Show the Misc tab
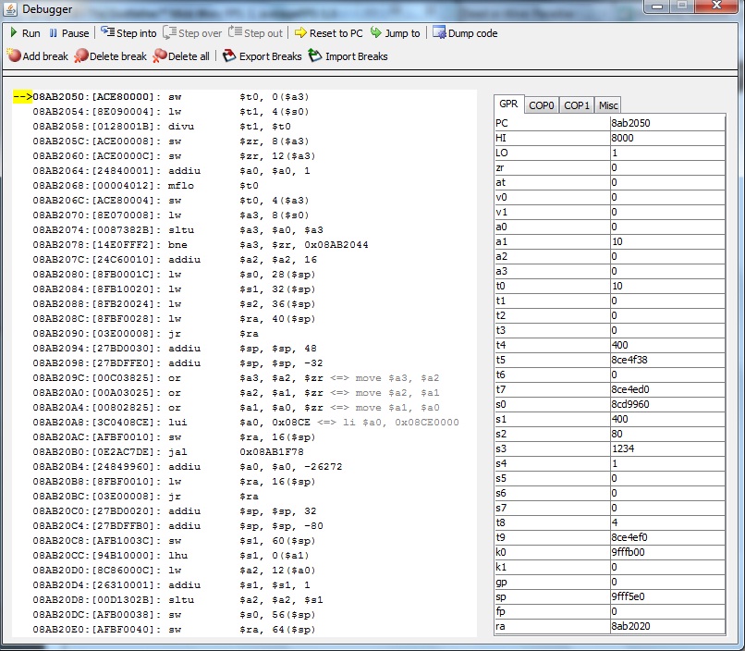745x651 pixels. point(607,105)
